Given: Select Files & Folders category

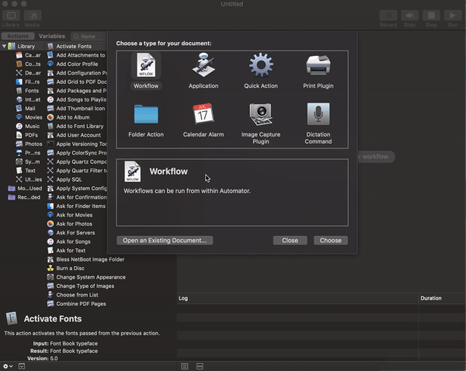Looking at the screenshot, I should coord(28,81).
